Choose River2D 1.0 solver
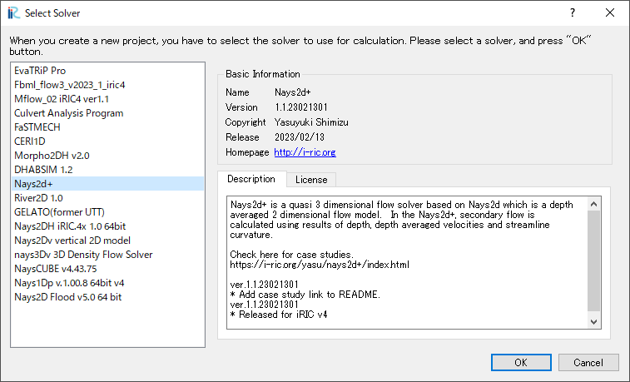 pos(107,198)
